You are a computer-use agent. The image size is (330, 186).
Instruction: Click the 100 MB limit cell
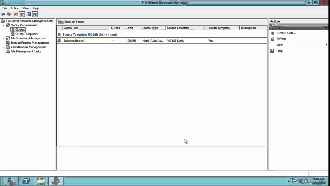coord(131,41)
